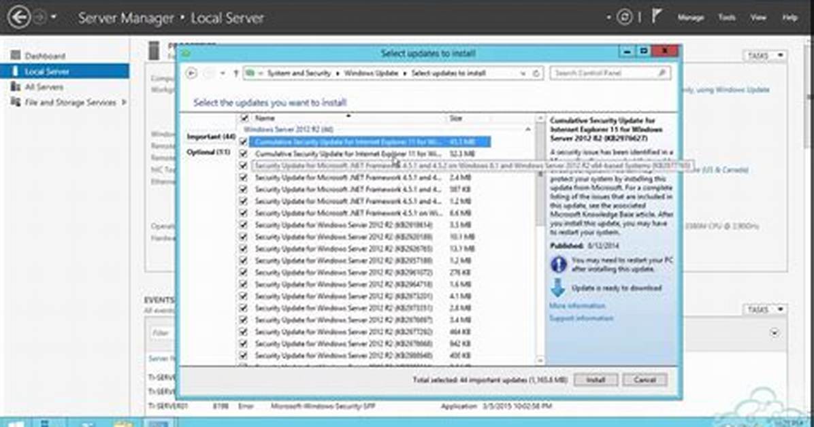Select the 4.1 MB Windows Server update row
Screen dimensions: 814x427
[363, 296]
